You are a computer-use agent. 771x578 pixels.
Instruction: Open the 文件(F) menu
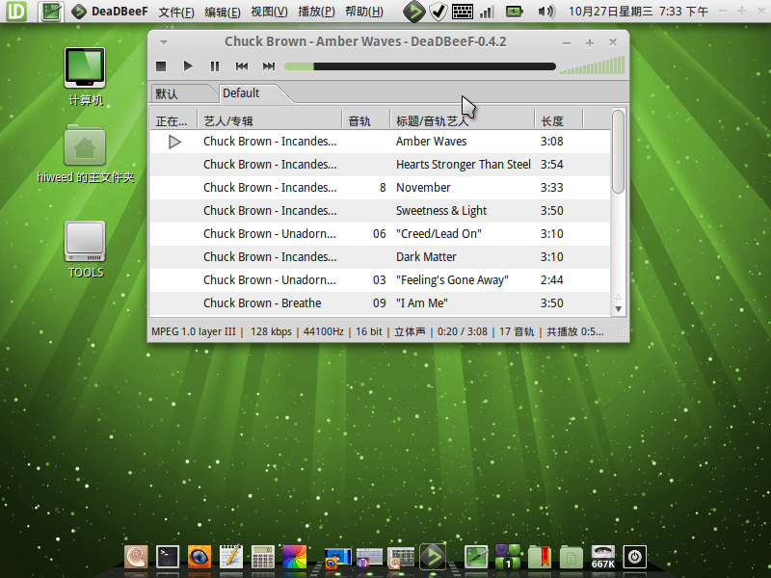point(176,12)
